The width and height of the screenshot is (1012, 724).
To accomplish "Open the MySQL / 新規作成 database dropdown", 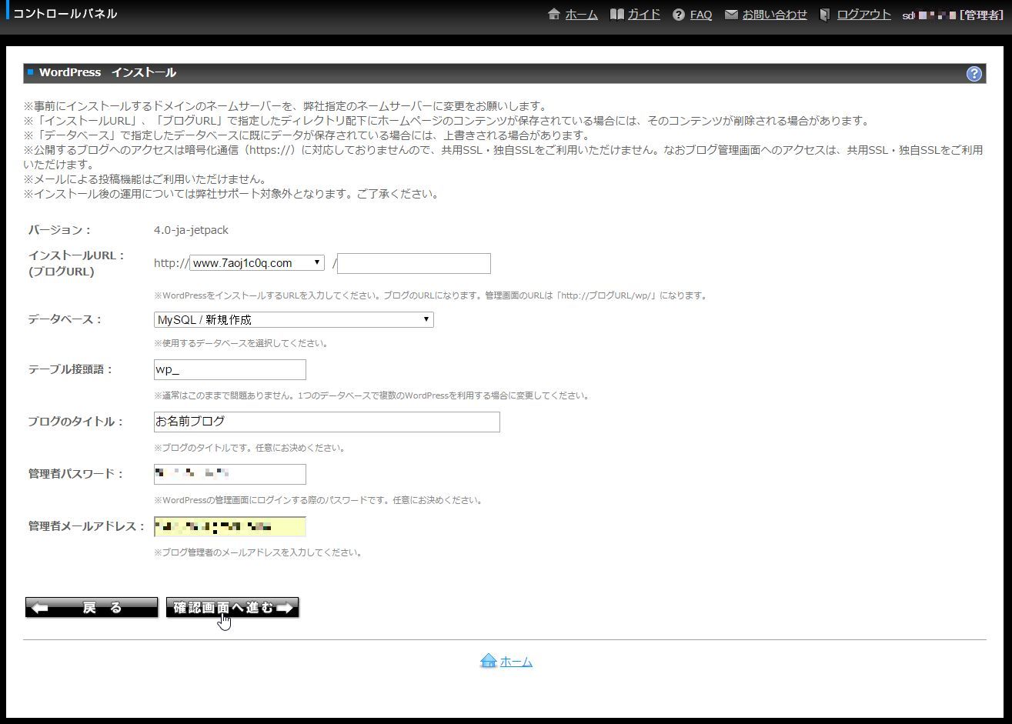I will [294, 319].
